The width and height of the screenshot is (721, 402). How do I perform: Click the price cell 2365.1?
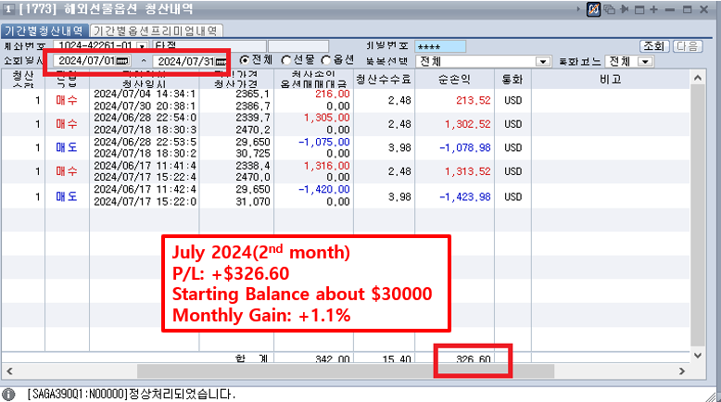tap(253, 94)
